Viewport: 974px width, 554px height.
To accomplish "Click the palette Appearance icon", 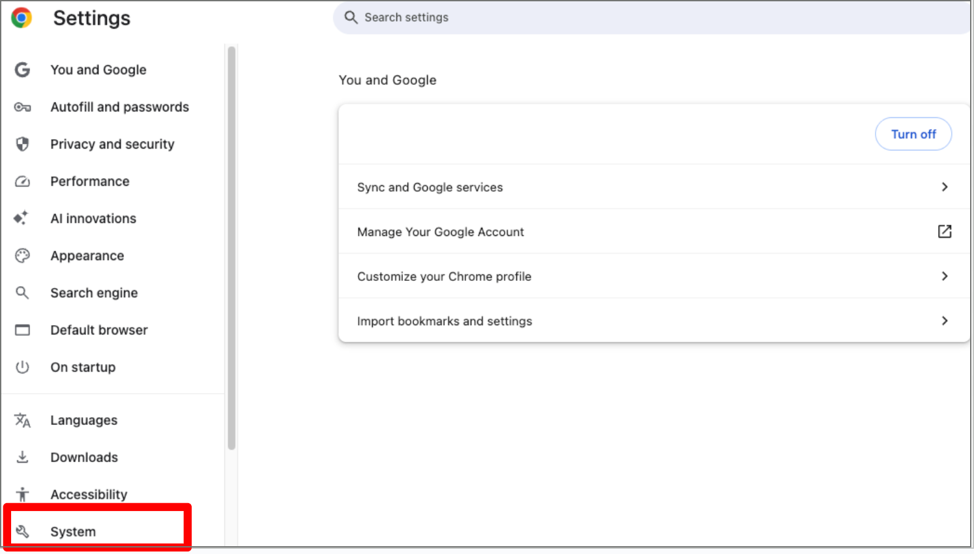I will click(22, 255).
